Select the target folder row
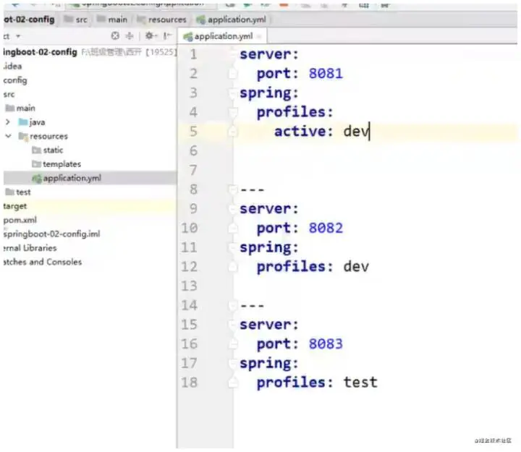Screen dimensions: 521x452 click(x=90, y=206)
